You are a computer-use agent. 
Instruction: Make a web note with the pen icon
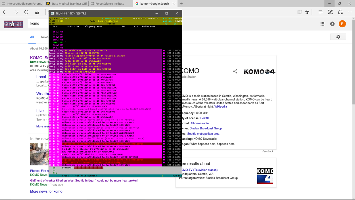pos(330,12)
